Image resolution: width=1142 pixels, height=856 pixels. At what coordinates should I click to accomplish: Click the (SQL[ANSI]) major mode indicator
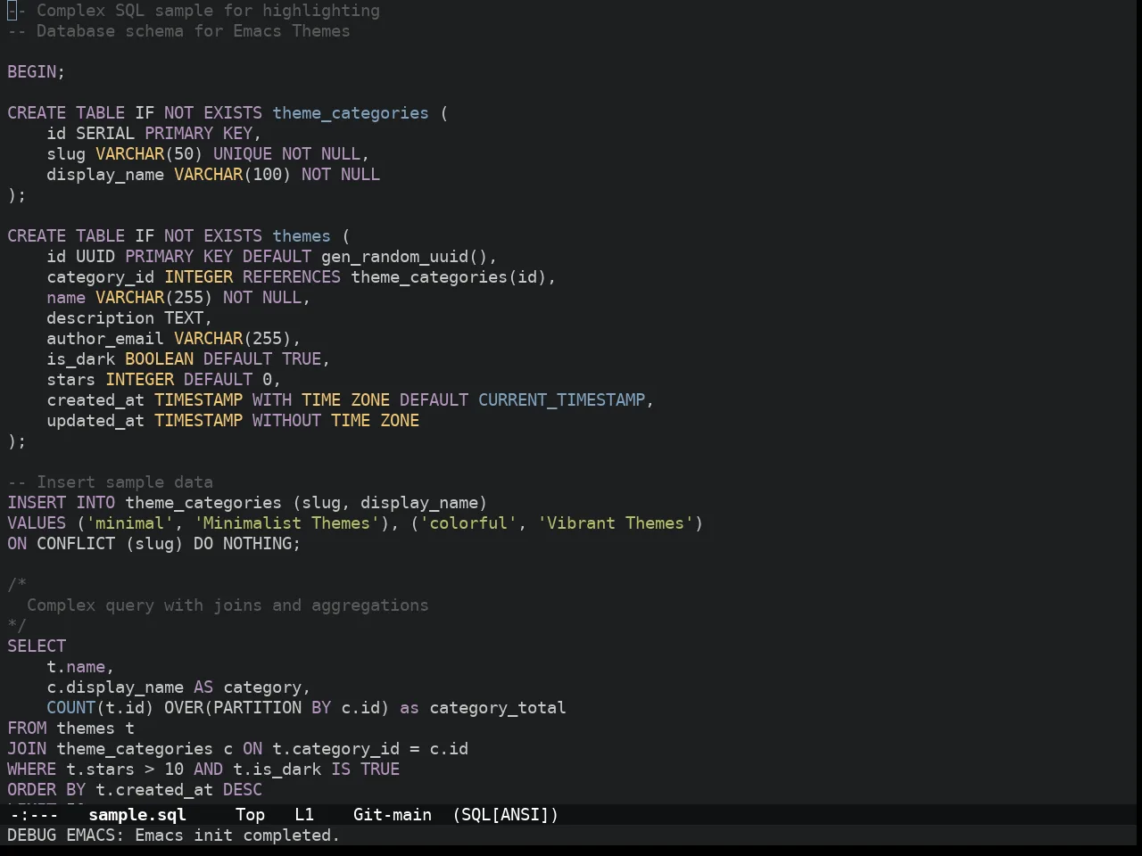[x=505, y=814]
